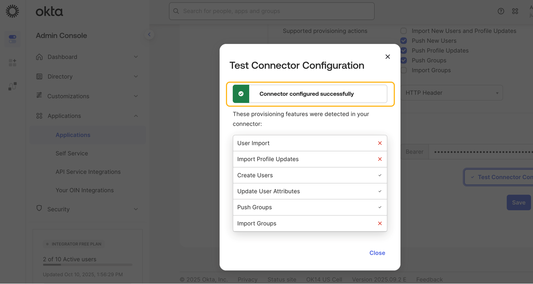Enable Import New Users and Profile Updates
The height and width of the screenshot is (284, 533).
click(x=404, y=31)
